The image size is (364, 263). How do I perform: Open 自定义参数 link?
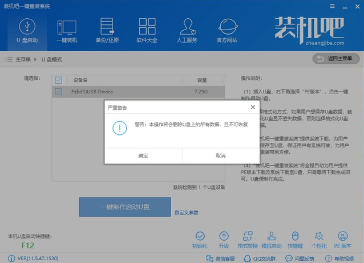(x=187, y=212)
